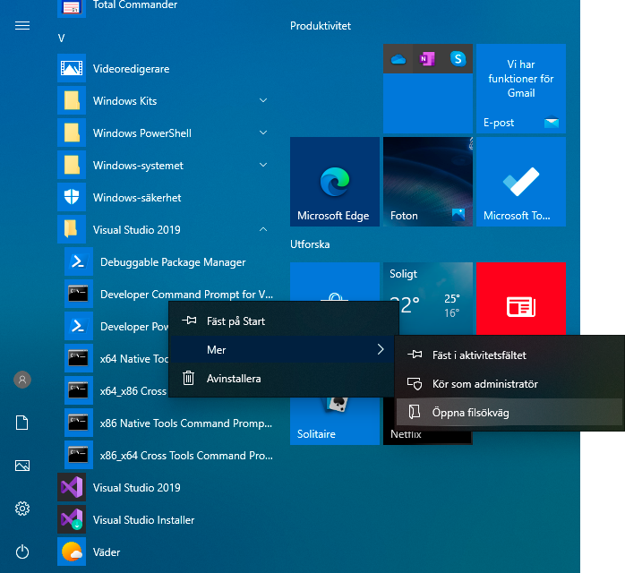Select Fäst på Start in context menu

284,321
